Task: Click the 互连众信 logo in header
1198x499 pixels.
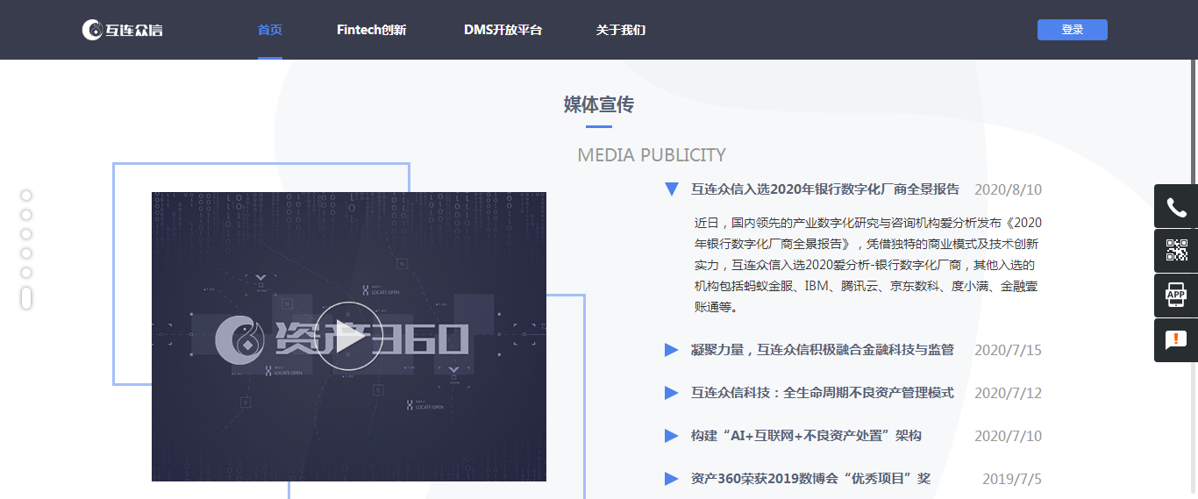Action: tap(122, 30)
